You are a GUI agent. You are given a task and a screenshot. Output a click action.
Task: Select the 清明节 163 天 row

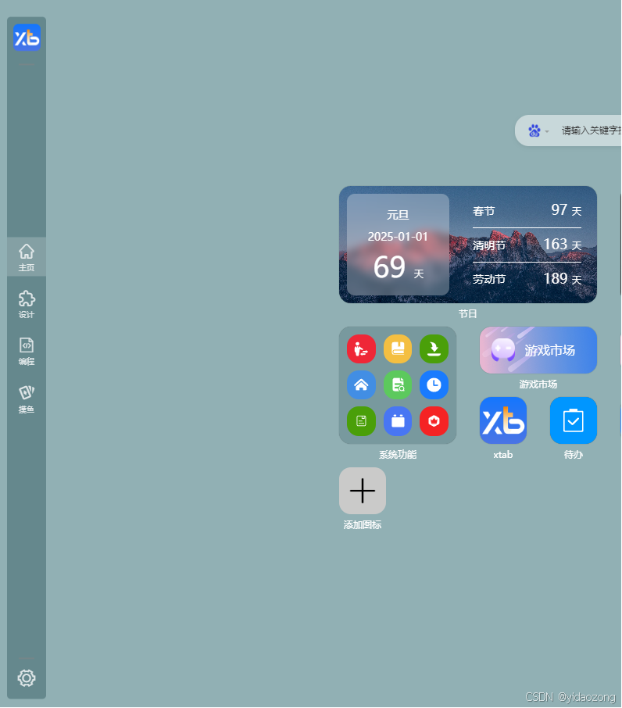[x=527, y=245]
